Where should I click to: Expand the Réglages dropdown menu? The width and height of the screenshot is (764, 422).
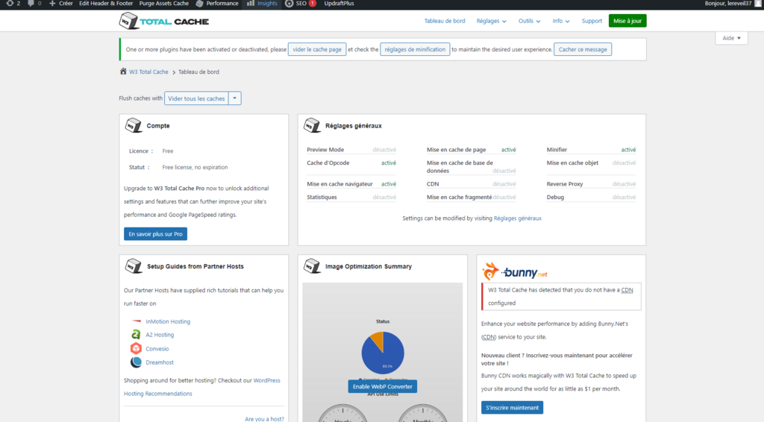(491, 21)
